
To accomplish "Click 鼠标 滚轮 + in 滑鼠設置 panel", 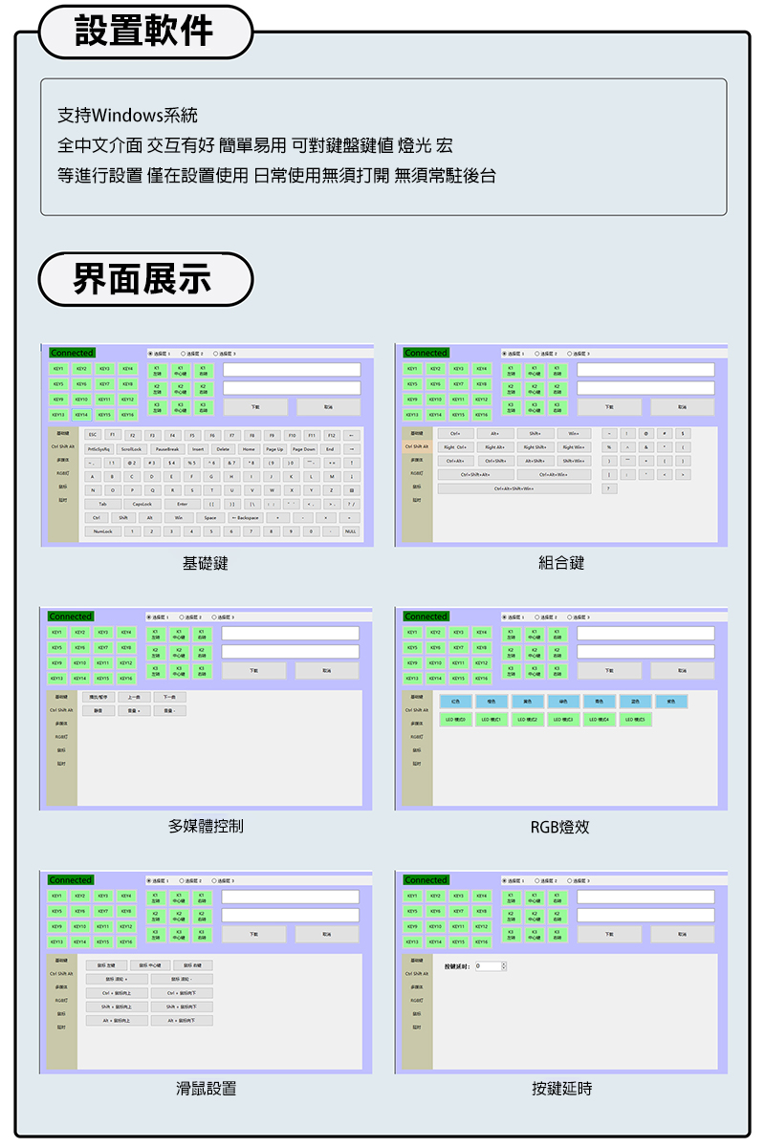I will [117, 980].
